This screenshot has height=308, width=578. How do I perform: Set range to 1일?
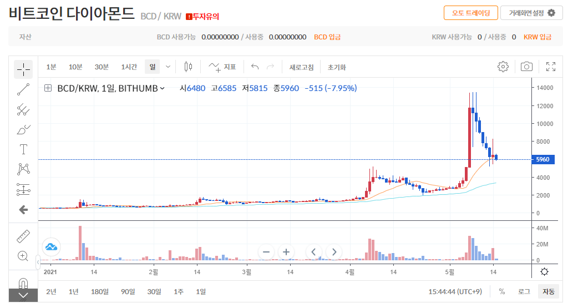pos(201,292)
